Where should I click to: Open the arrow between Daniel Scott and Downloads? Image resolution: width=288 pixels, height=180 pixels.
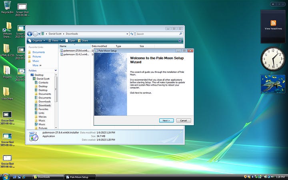[x=64, y=34]
